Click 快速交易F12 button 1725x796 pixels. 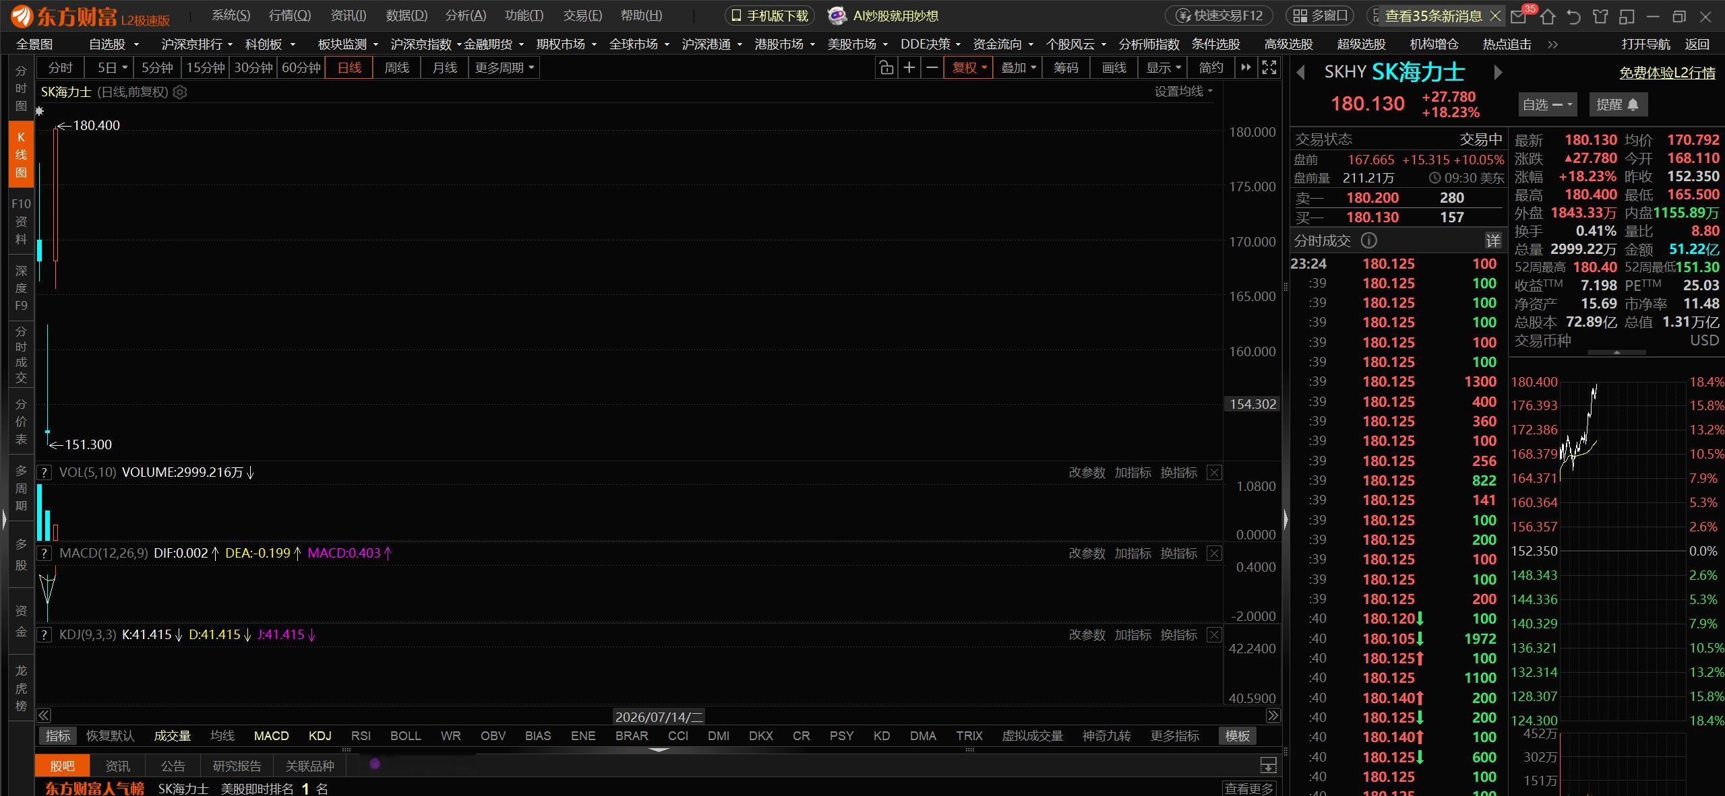point(1220,15)
